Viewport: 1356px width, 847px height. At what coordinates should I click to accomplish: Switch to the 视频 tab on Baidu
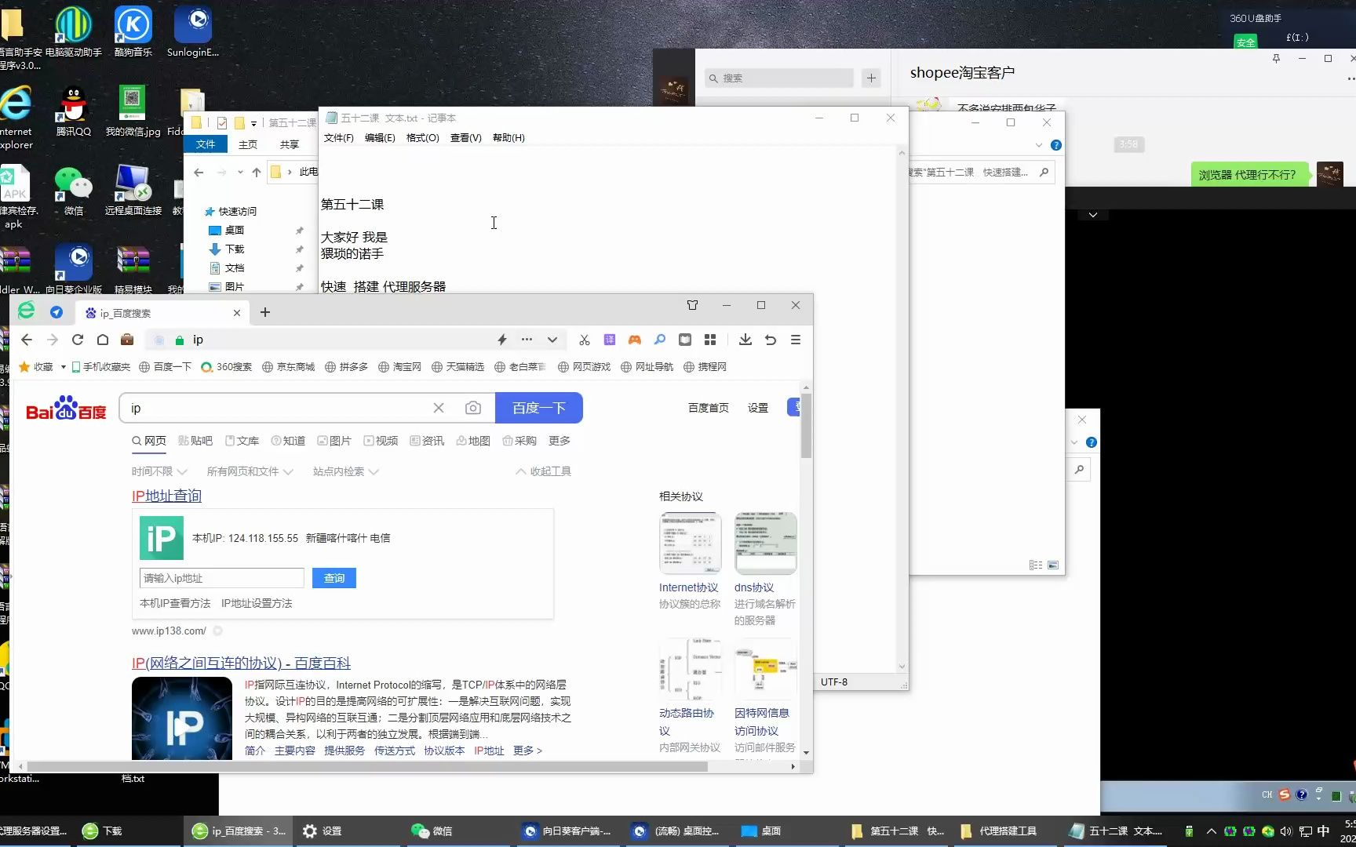tap(381, 441)
